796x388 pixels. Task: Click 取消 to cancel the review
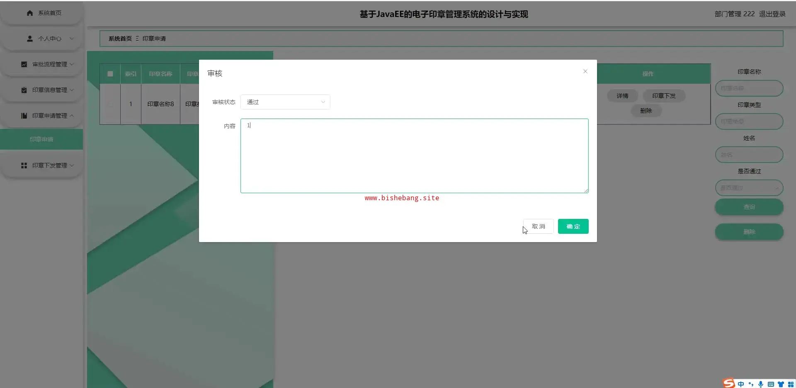click(x=538, y=226)
